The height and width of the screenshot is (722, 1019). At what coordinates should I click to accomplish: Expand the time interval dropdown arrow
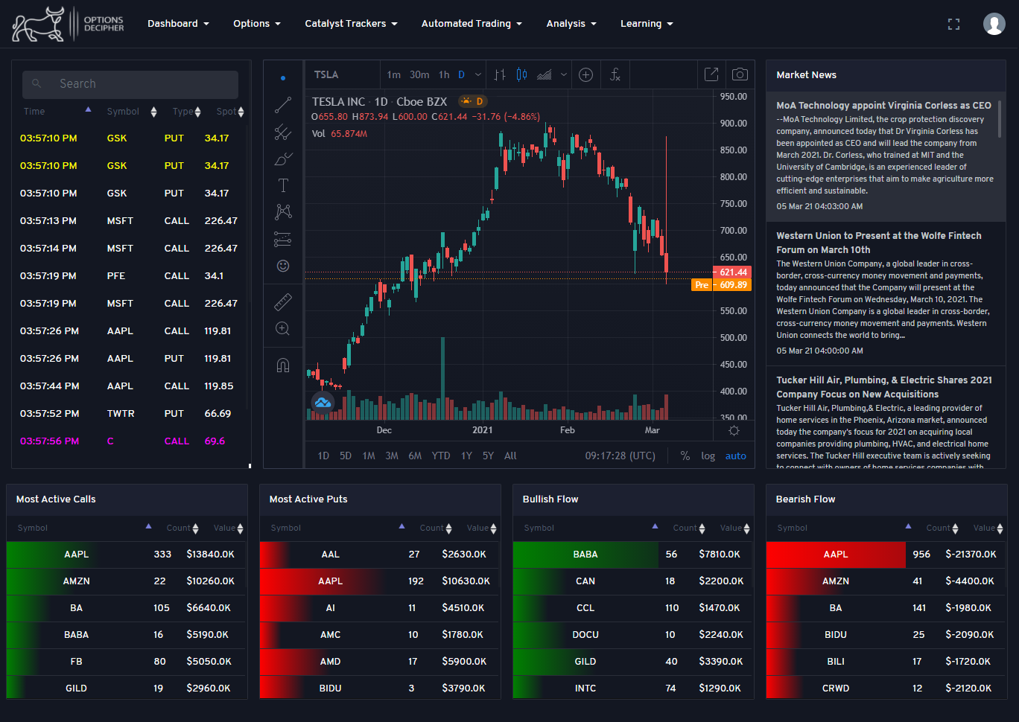pos(478,74)
